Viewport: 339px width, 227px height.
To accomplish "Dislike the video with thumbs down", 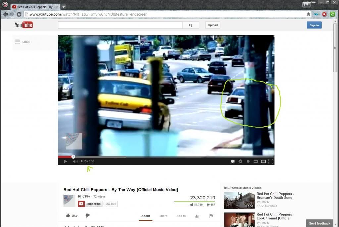I will [87, 215].
